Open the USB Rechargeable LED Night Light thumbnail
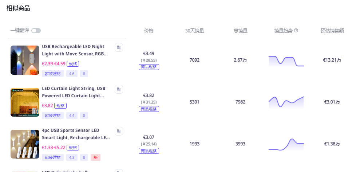 (x=25, y=60)
